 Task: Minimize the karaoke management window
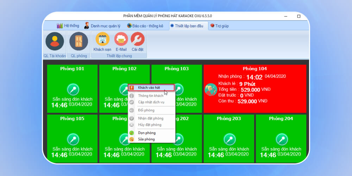[x=285, y=16]
